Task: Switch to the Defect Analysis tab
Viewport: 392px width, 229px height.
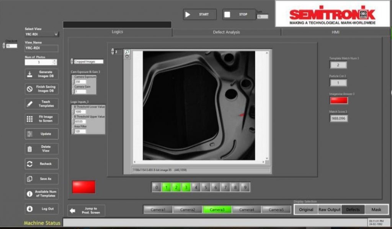Action: click(x=226, y=32)
